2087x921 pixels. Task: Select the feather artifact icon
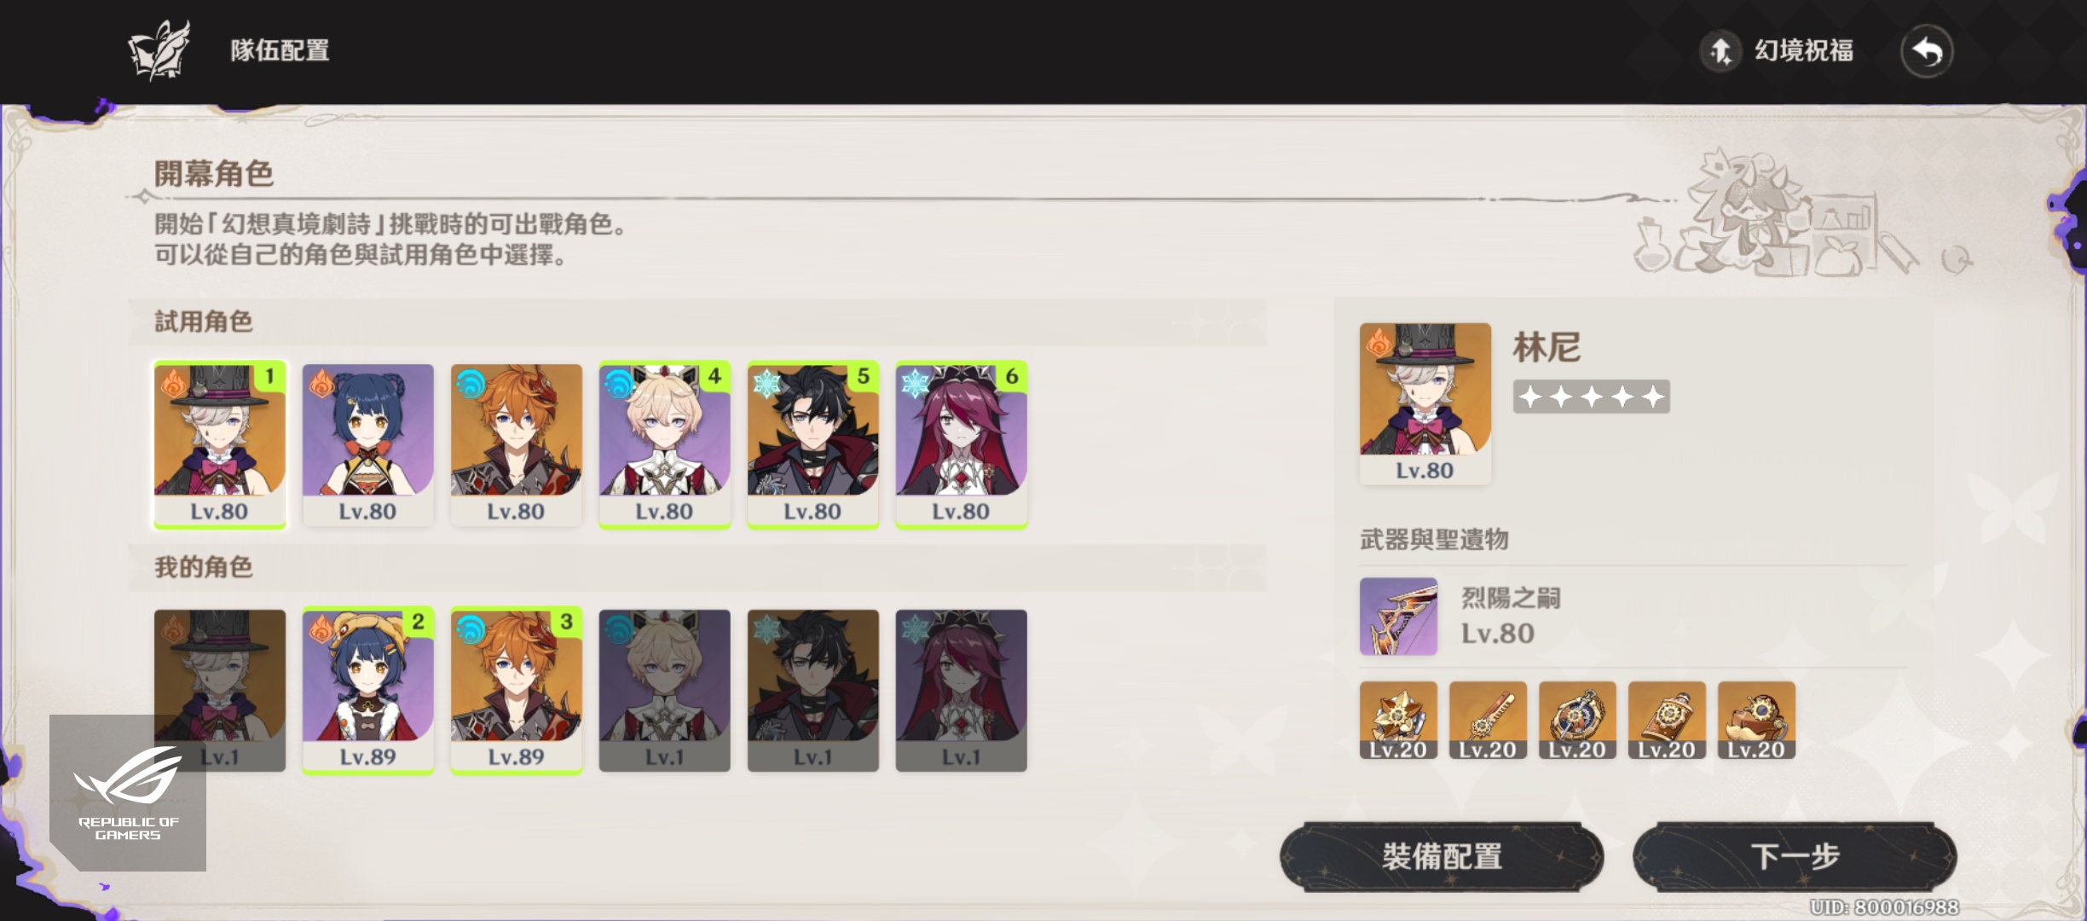(1488, 721)
